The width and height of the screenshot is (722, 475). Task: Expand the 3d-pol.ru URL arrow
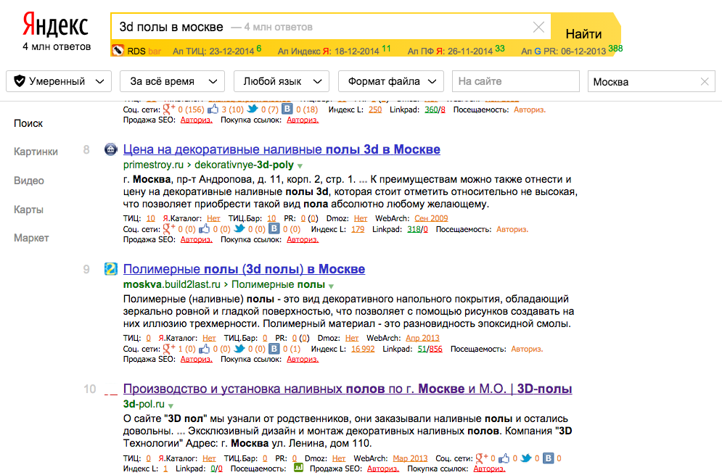tap(171, 405)
